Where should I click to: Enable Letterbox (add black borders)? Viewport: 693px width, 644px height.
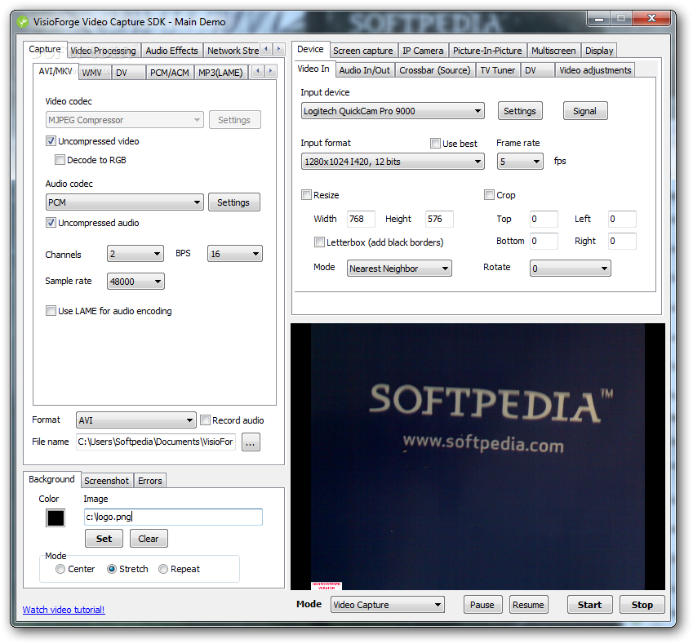click(x=319, y=242)
